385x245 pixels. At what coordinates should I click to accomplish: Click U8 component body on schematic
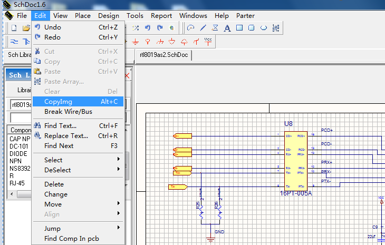(x=295, y=161)
